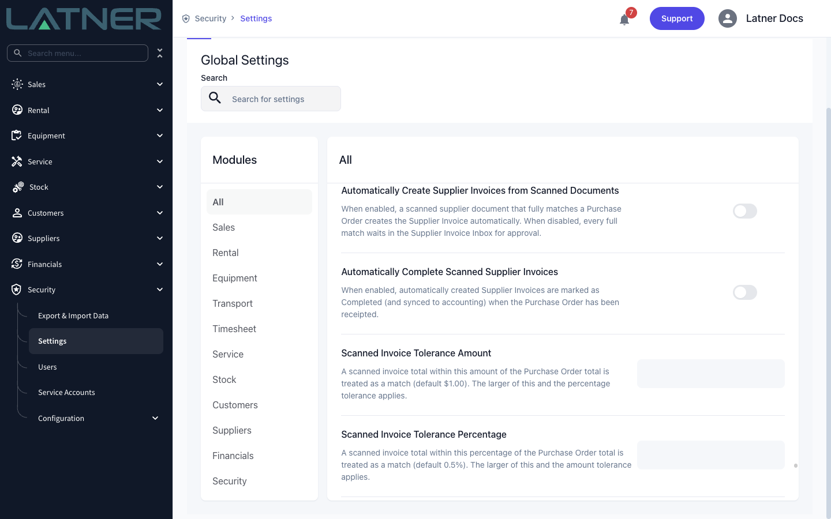Open the Security breadcrumb link

point(211,18)
